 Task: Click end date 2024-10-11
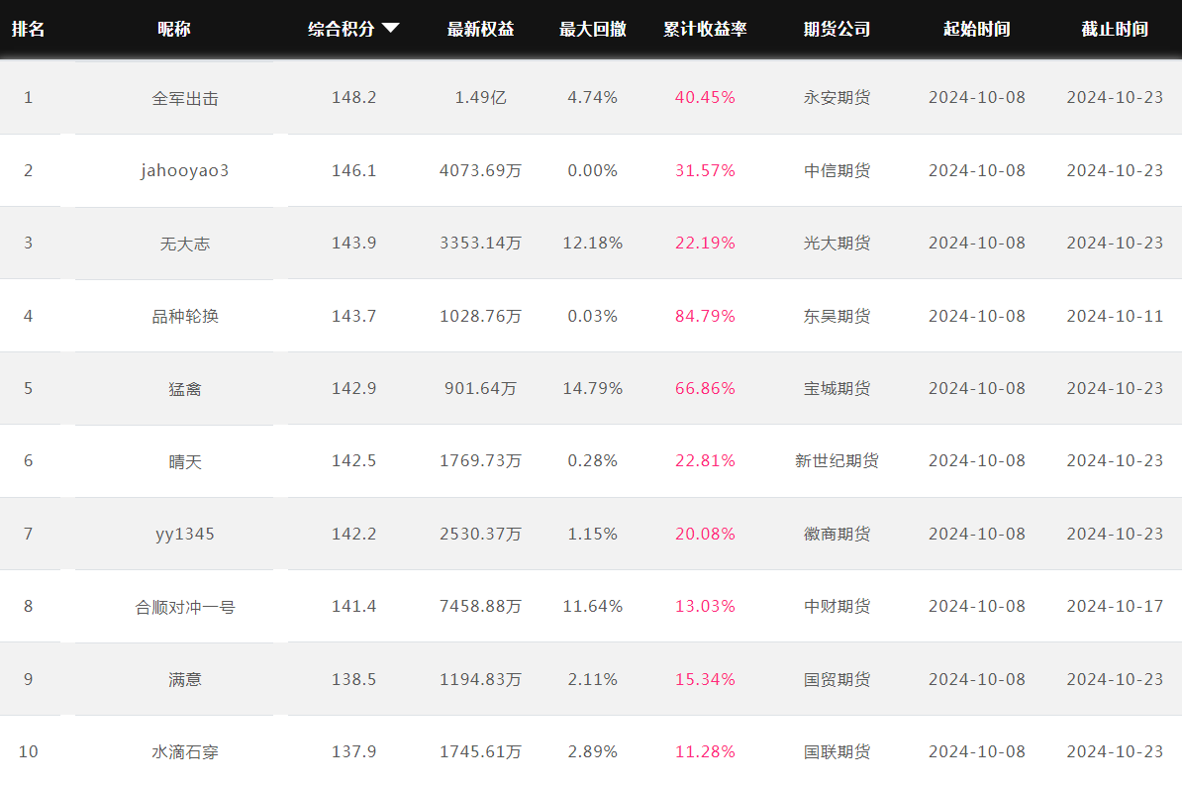(x=1115, y=316)
